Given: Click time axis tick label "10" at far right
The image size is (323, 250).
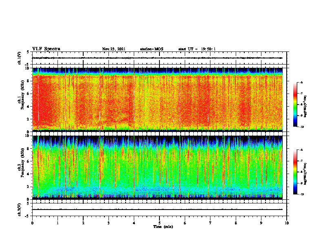Looking at the screenshot, I should click(x=287, y=223).
